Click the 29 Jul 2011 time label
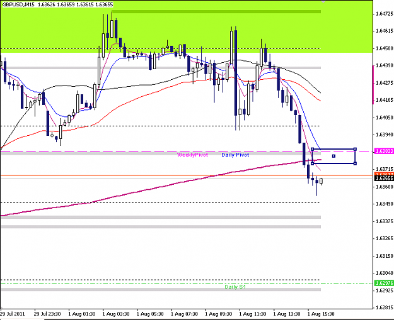The image size is (394, 320). 13,314
